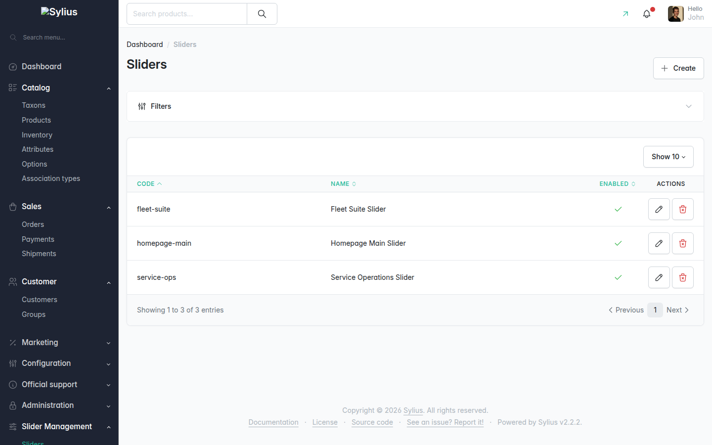712x445 pixels.
Task: Click the Catalog sidebar icon
Action: [13, 88]
